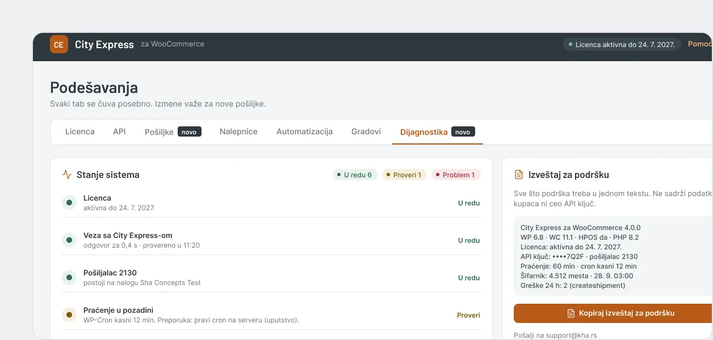Viewport: 713px width, 340px height.
Task: Click 'postoji na nalogu Sha Concepts Test'
Action: click(x=142, y=283)
